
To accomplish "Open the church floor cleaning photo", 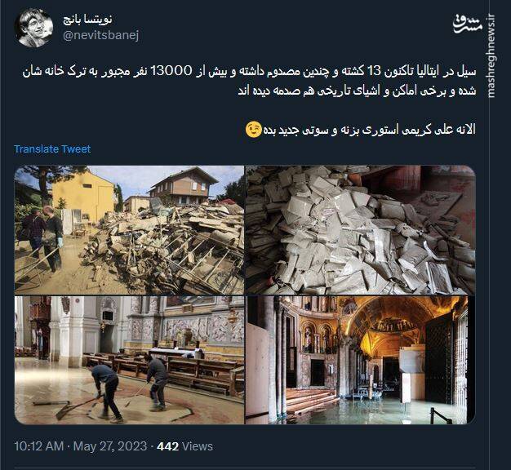I will pyautogui.click(x=129, y=360).
